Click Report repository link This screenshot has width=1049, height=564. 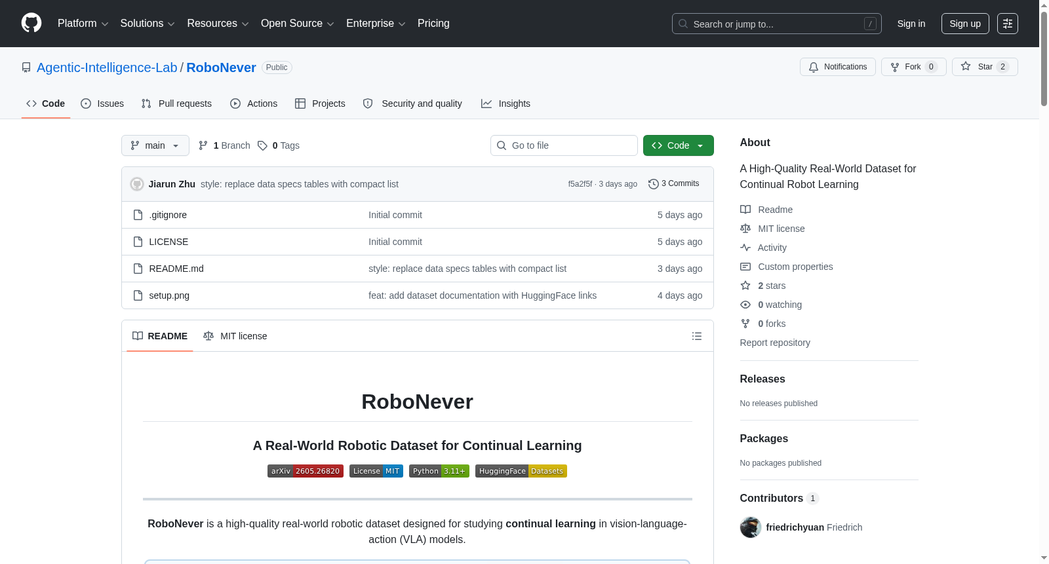click(775, 343)
